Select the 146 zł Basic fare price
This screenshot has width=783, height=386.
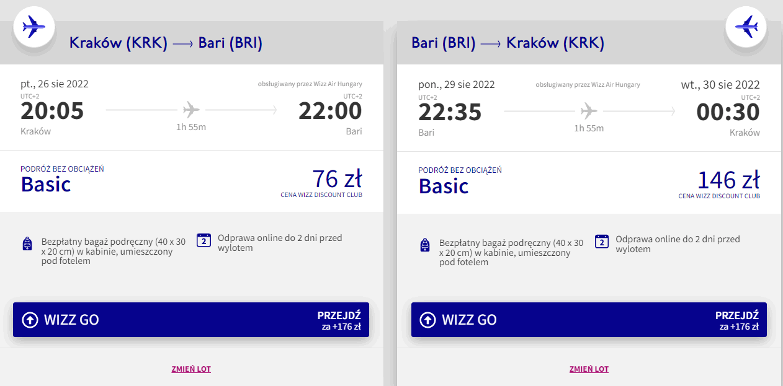click(728, 180)
